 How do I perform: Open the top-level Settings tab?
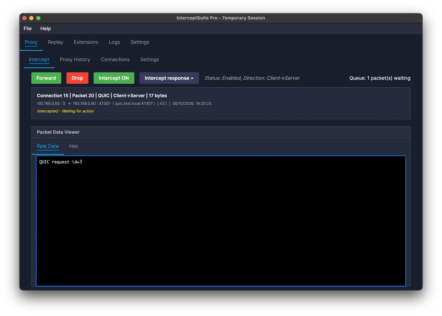(x=140, y=42)
